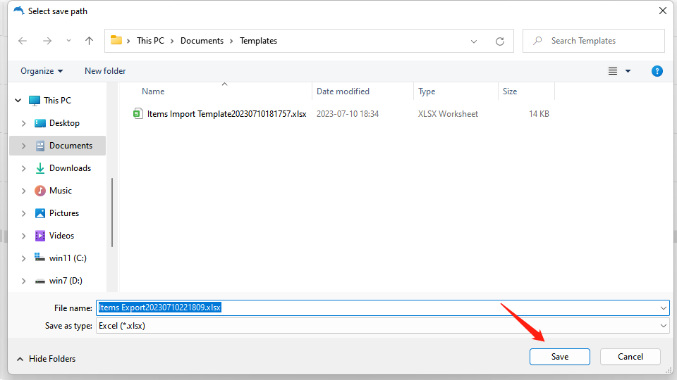
Task: Click the back navigation arrow
Action: (23, 41)
